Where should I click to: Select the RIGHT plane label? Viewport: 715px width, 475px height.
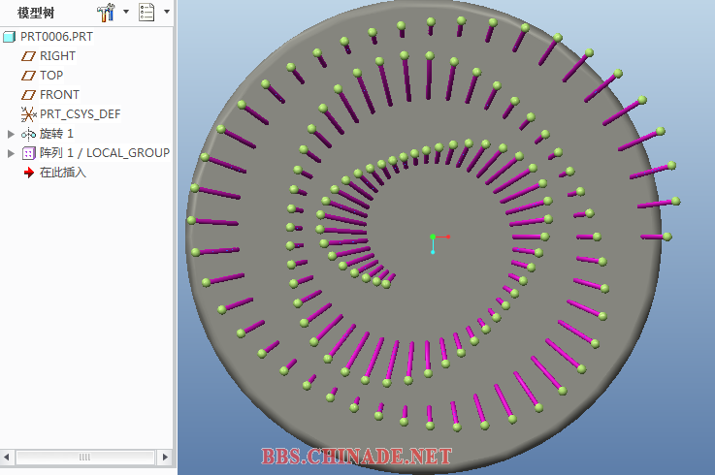(57, 56)
